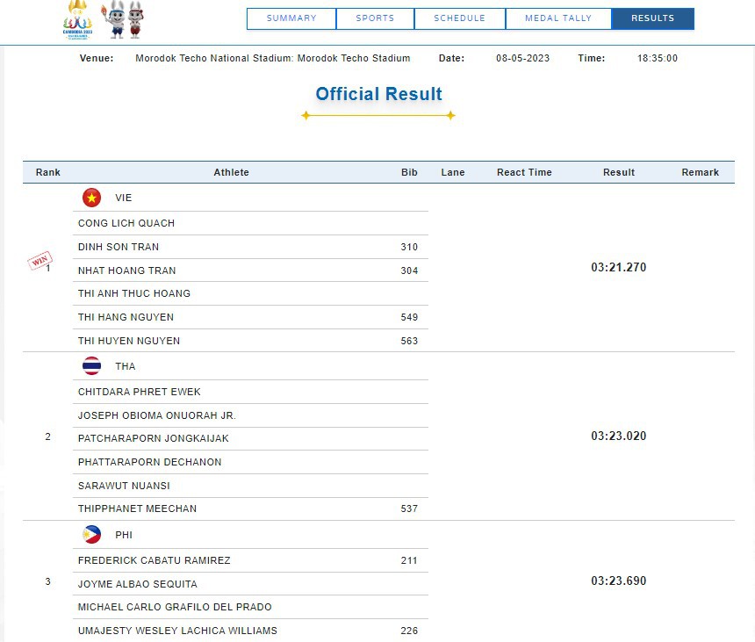755x642 pixels.
Task: Click the rabbit mascots image
Action: click(x=126, y=20)
